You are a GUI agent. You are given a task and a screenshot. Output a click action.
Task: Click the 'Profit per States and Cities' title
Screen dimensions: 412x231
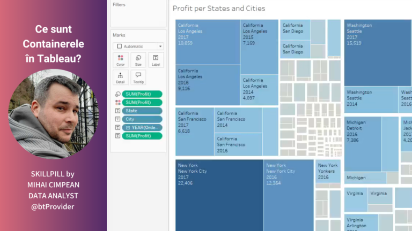(x=219, y=9)
